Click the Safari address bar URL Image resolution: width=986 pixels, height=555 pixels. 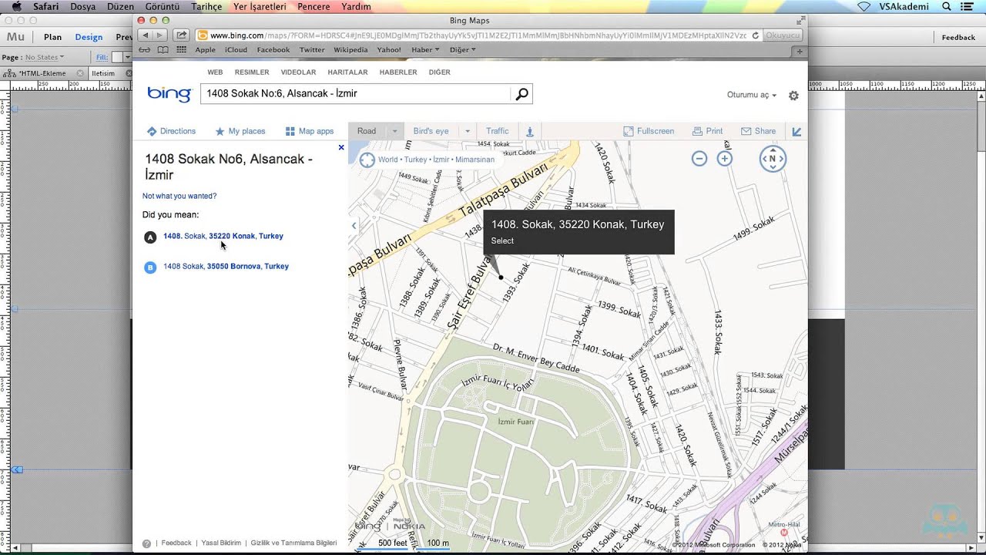tap(478, 35)
